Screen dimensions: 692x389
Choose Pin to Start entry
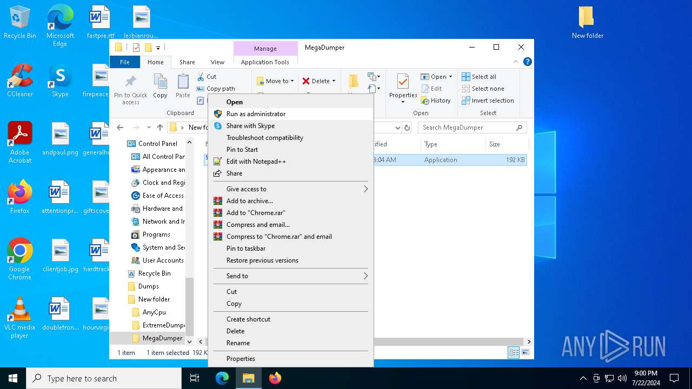tap(290, 150)
